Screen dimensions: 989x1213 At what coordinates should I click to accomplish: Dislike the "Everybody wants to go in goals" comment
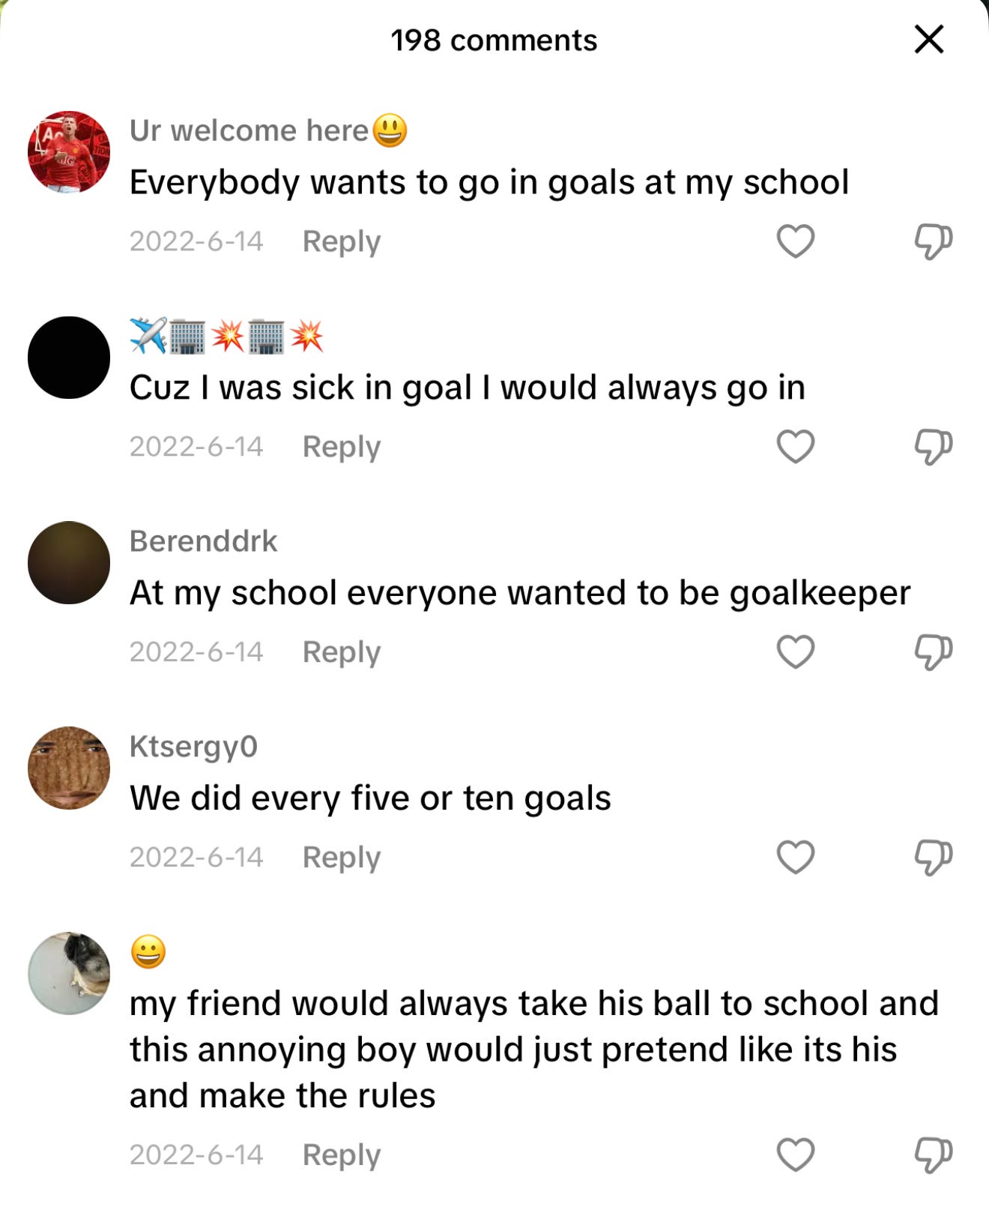933,242
